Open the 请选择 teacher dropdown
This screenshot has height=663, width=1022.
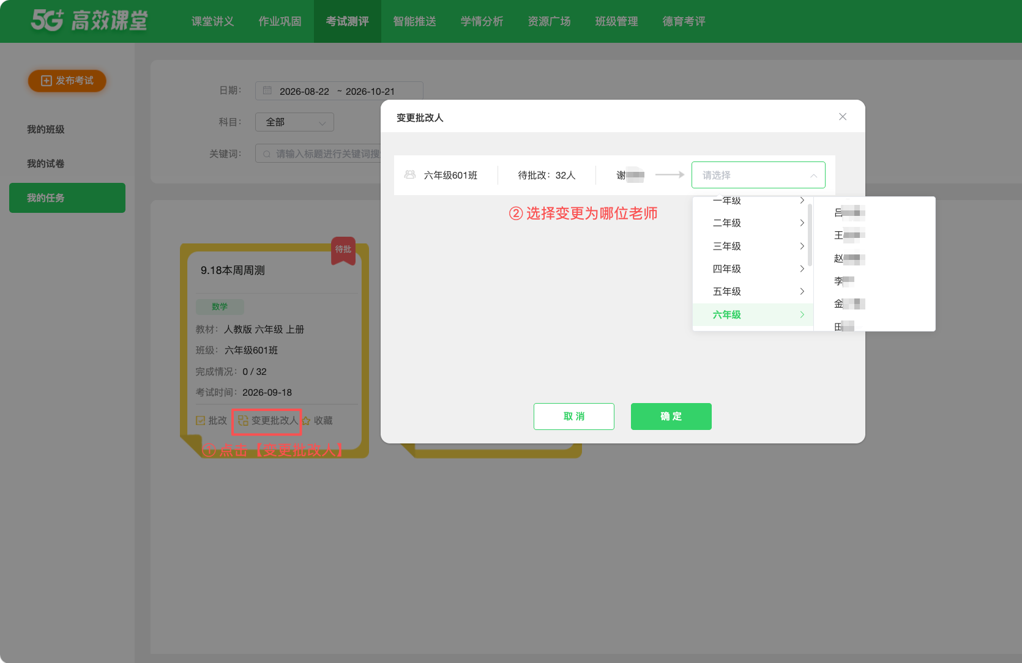[x=758, y=175]
